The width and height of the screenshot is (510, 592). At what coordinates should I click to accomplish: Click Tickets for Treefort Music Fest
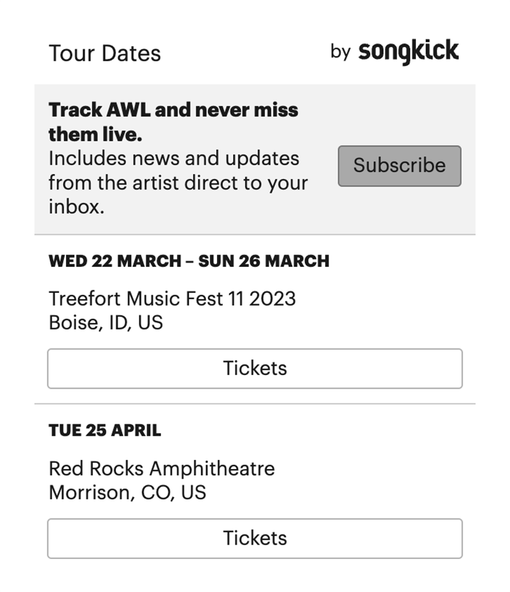pos(255,368)
